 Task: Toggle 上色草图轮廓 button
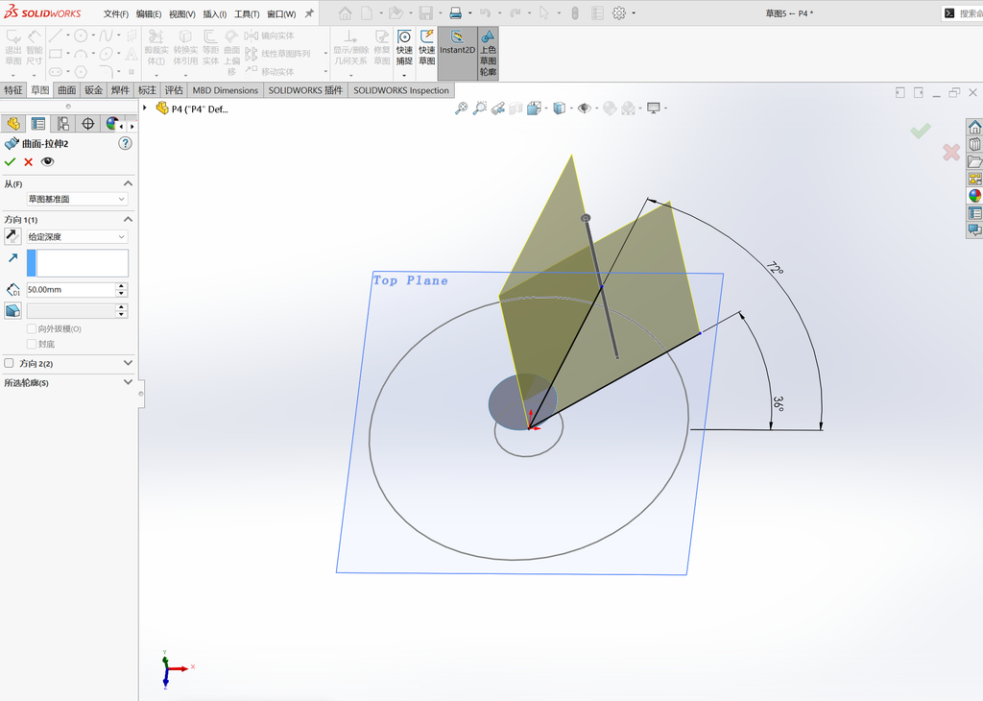pyautogui.click(x=488, y=53)
